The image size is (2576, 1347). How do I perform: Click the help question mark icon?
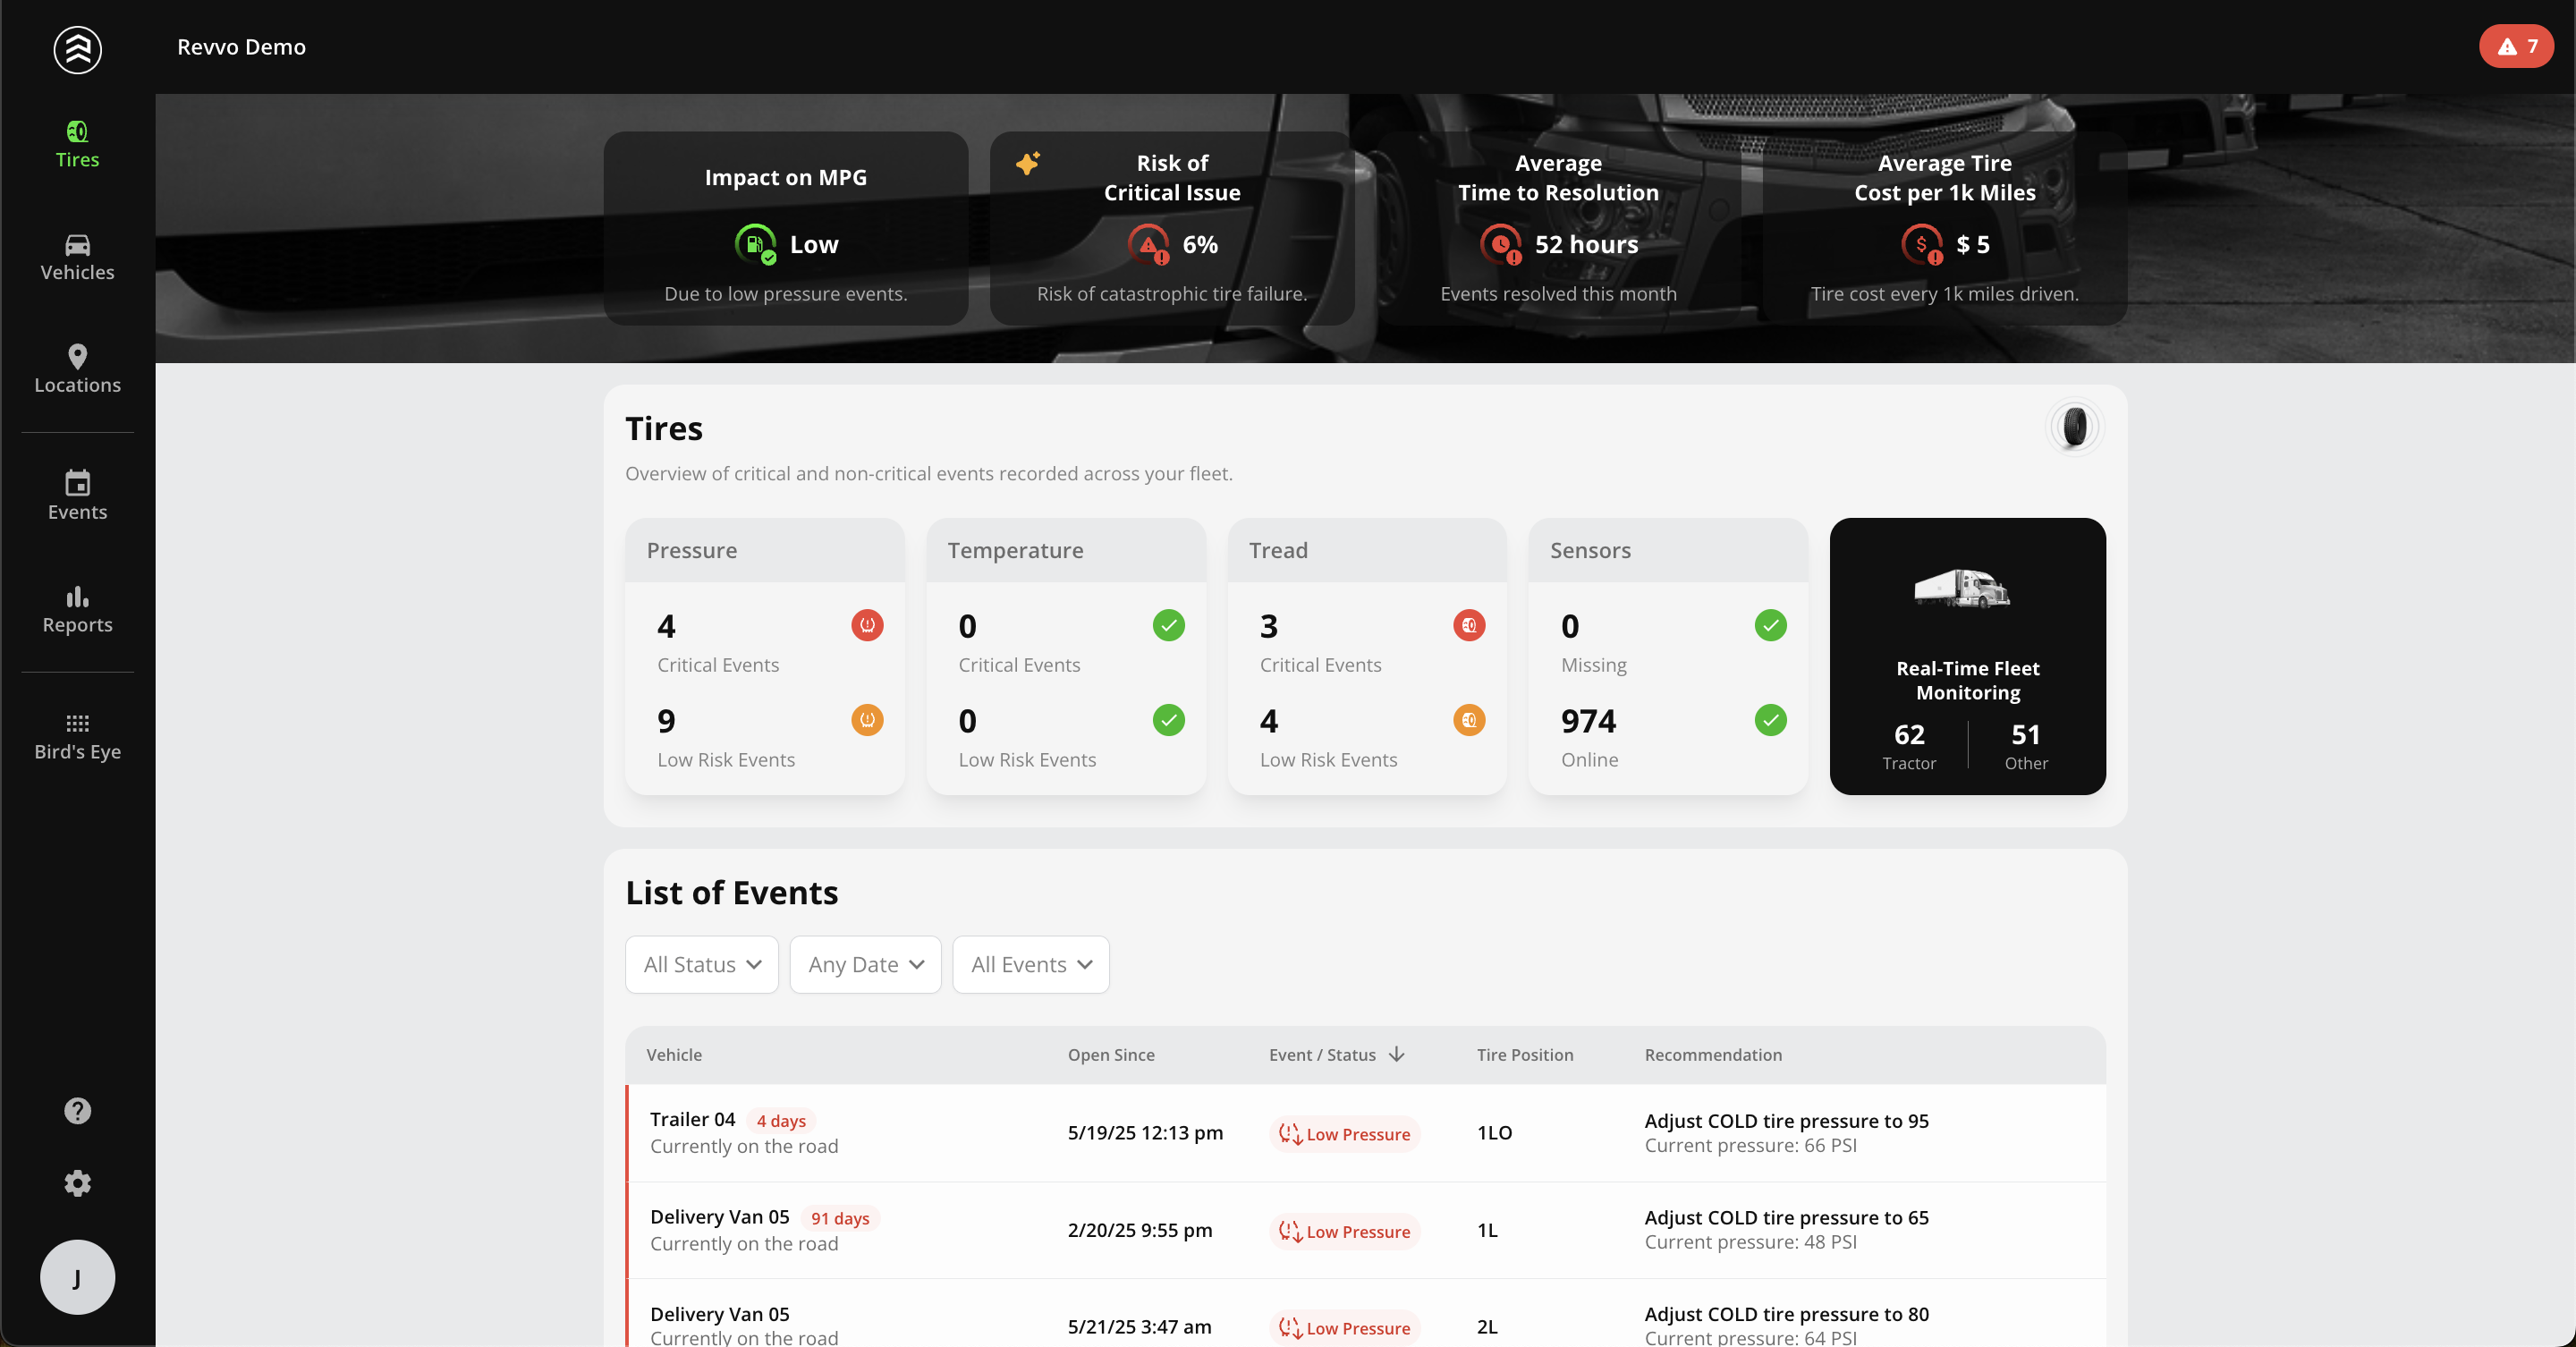77,1111
